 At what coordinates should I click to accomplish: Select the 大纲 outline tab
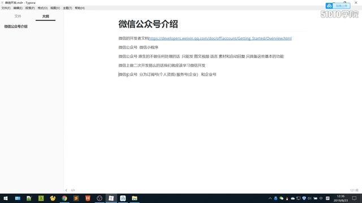coord(45,16)
